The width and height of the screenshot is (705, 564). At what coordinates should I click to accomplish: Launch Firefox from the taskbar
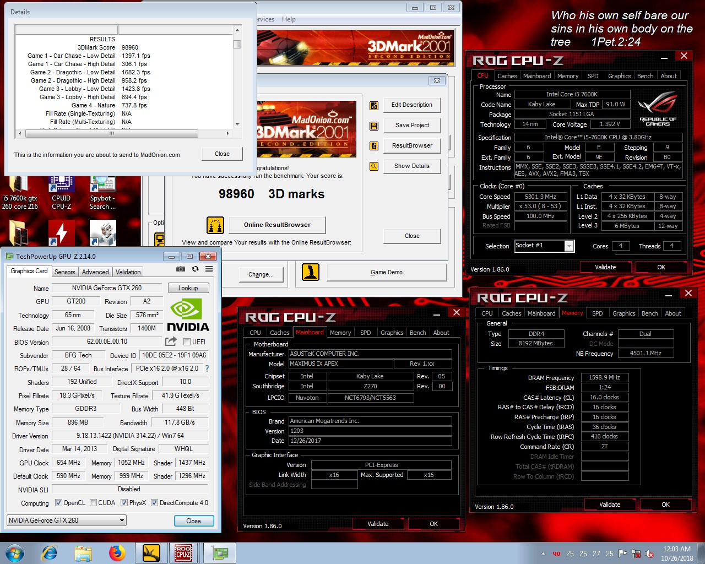click(117, 553)
